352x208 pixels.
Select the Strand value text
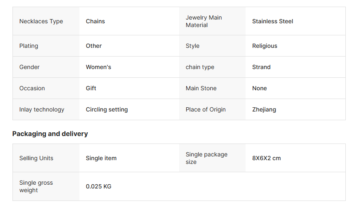point(261,67)
